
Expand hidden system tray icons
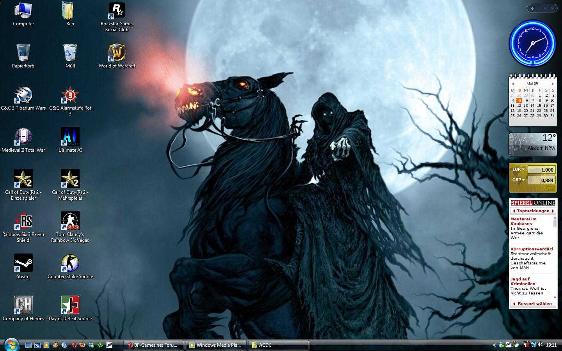click(x=494, y=345)
